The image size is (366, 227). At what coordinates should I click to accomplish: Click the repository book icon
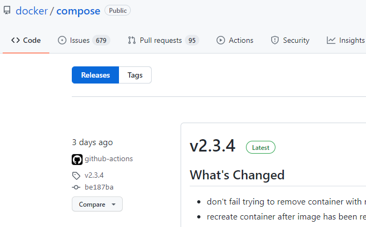7,11
